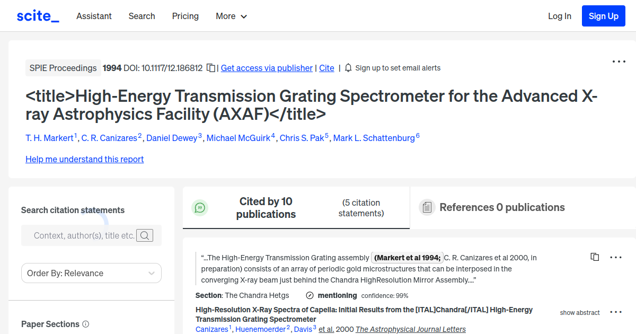Open the ellipsis menu at top right
The height and width of the screenshot is (334, 636).
tap(619, 61)
